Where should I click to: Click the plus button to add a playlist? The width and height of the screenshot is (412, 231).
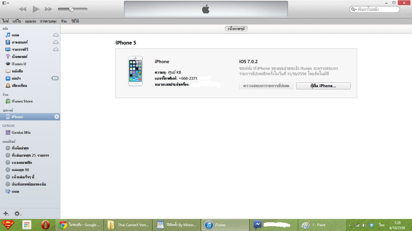click(6, 214)
